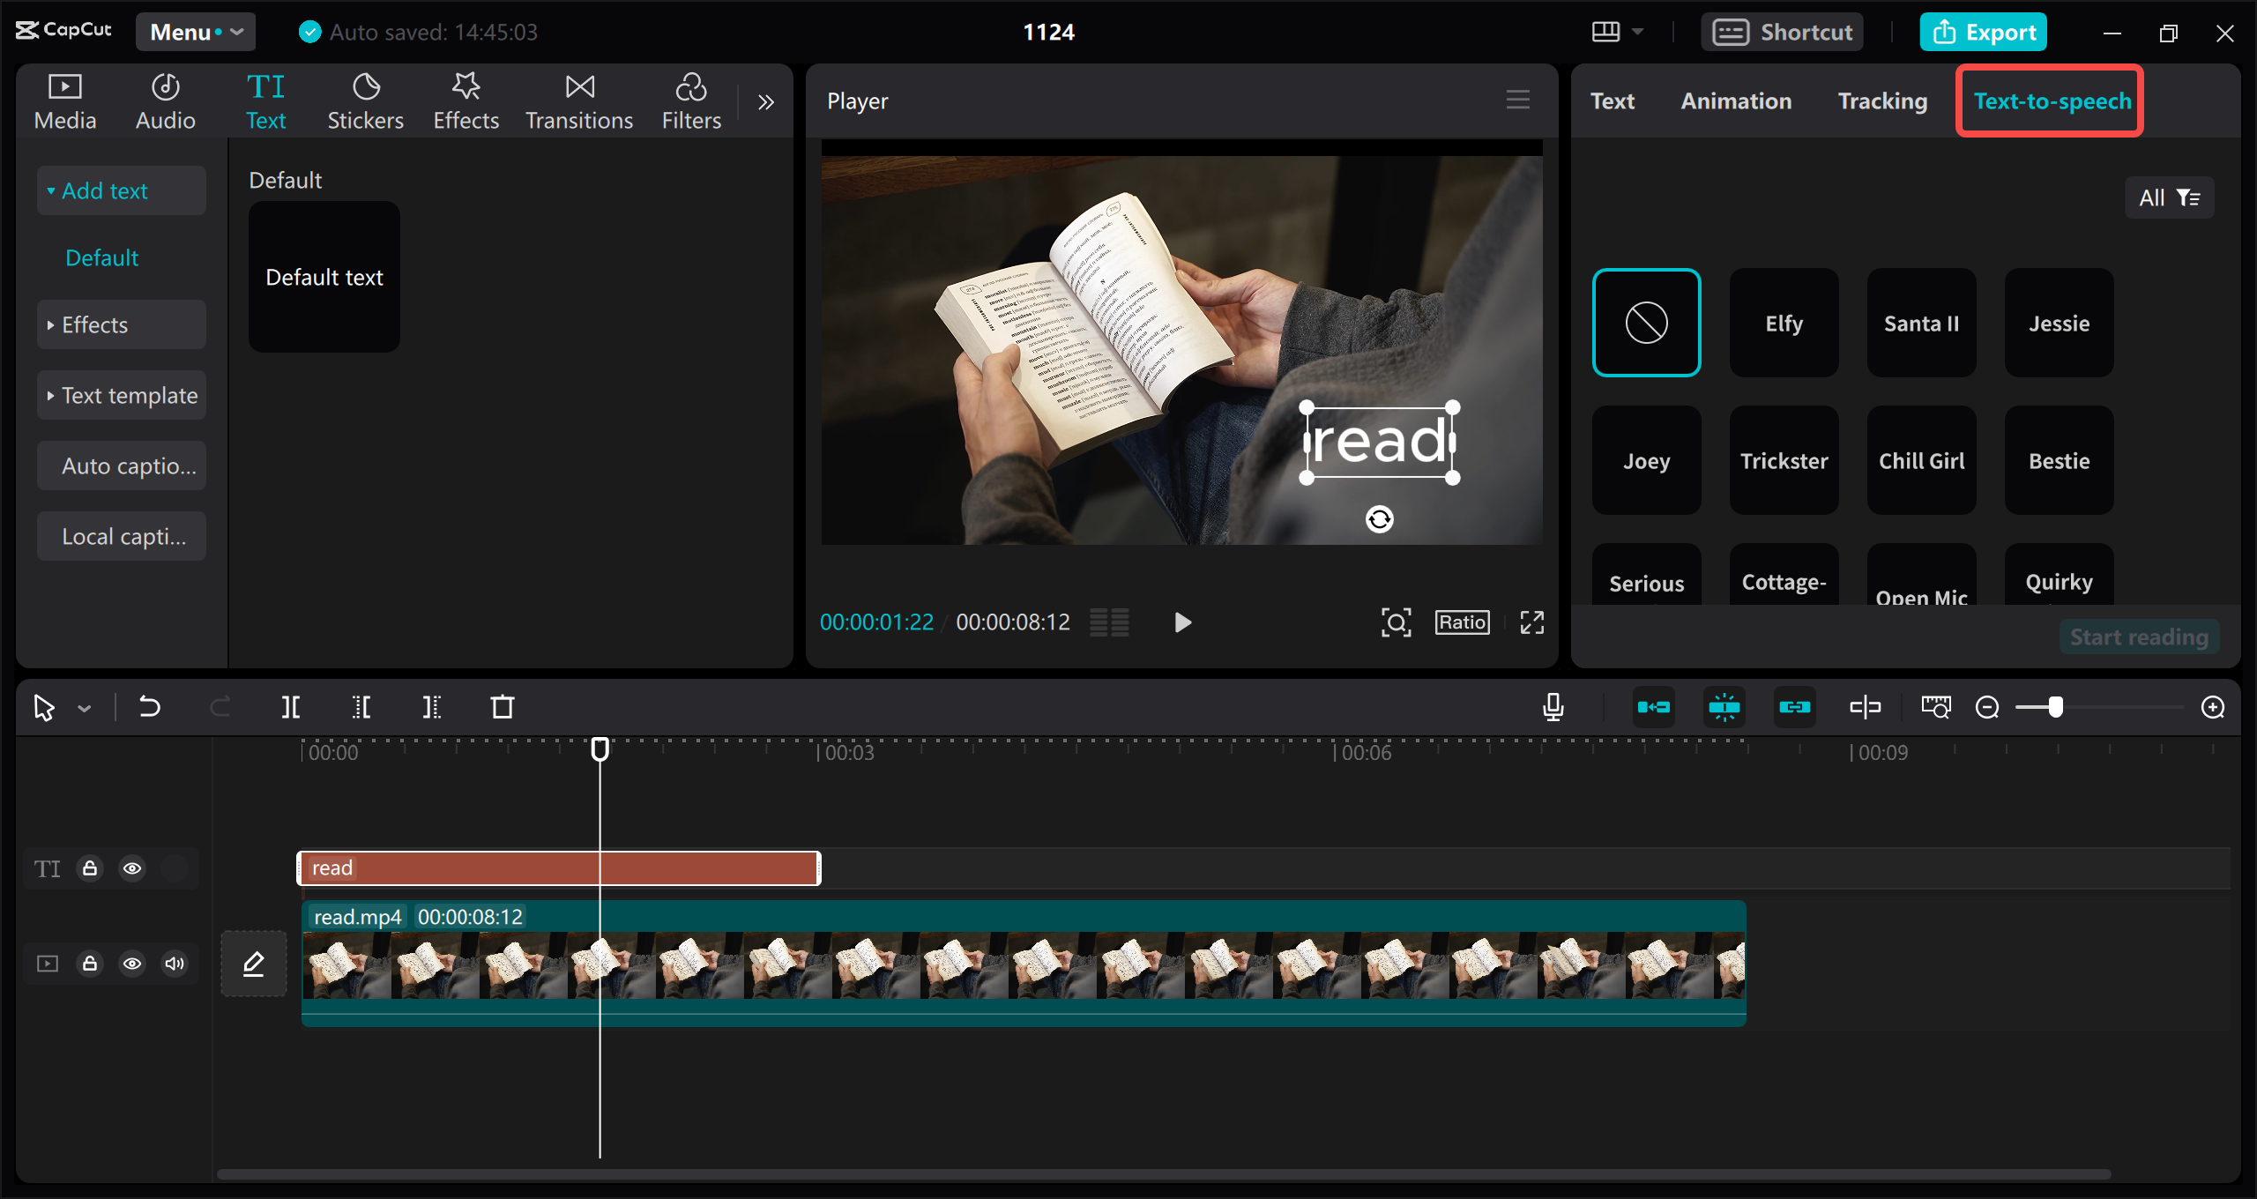
Task: Click the Split clip tool icon
Action: click(x=290, y=707)
